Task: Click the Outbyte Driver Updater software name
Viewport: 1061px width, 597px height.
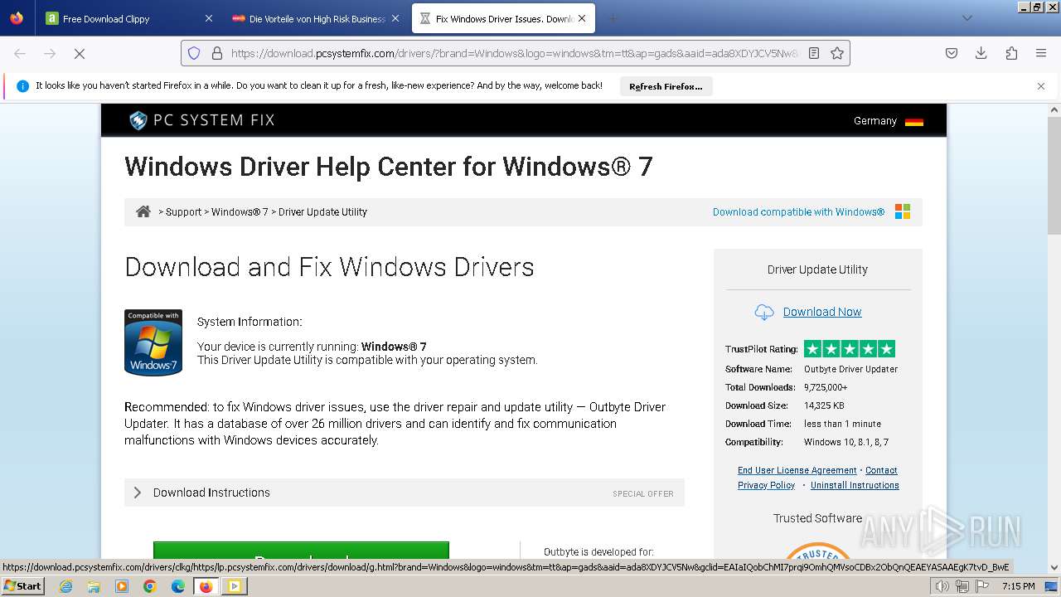Action: pyautogui.click(x=850, y=369)
